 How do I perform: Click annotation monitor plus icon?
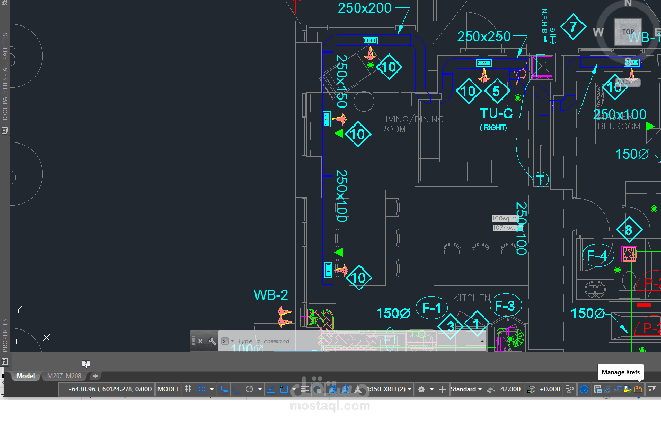tap(443, 389)
